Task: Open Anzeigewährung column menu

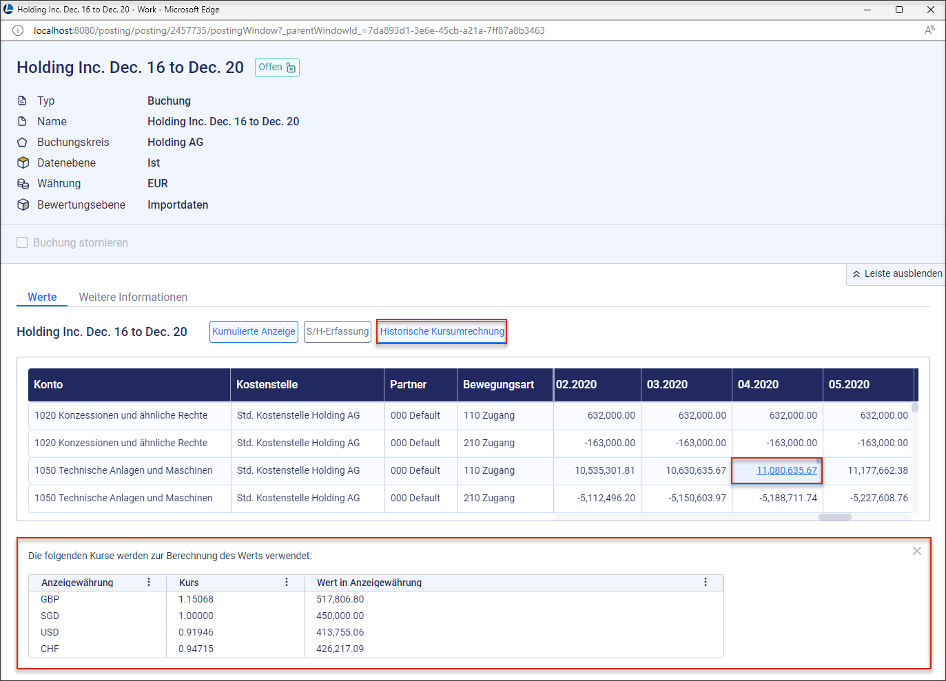Action: [x=149, y=583]
